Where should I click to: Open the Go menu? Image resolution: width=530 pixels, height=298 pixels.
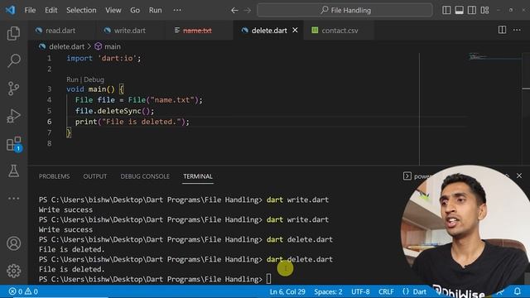pyautogui.click(x=135, y=10)
